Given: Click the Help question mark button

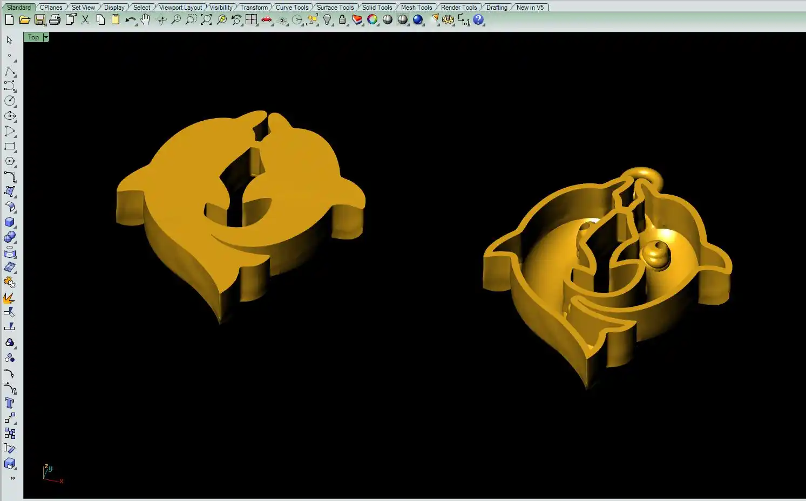Looking at the screenshot, I should pyautogui.click(x=478, y=20).
